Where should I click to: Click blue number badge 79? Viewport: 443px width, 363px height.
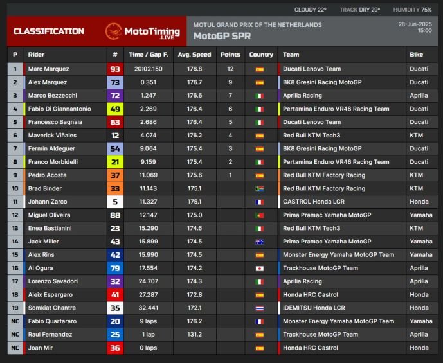tap(115, 268)
